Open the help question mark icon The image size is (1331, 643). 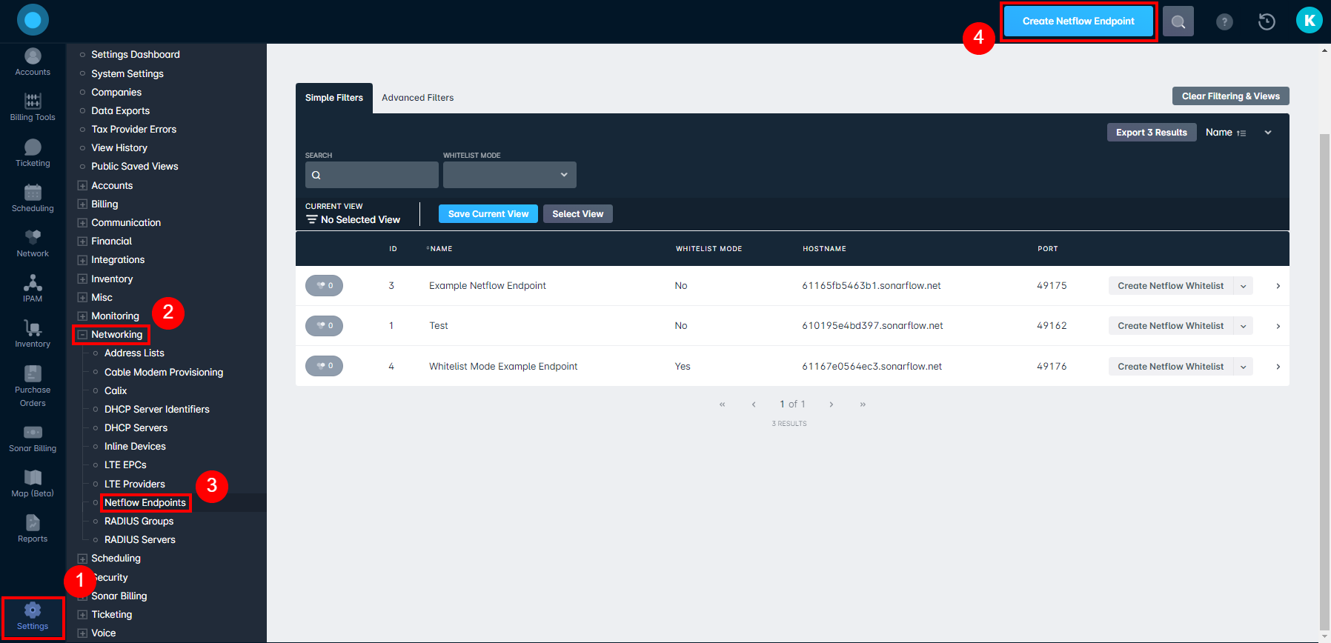coord(1224,21)
